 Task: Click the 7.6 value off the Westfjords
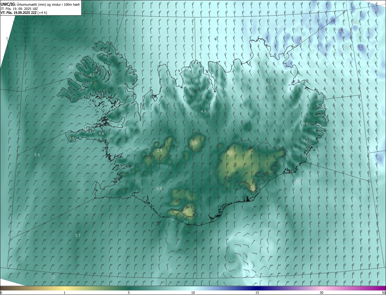click(71, 68)
